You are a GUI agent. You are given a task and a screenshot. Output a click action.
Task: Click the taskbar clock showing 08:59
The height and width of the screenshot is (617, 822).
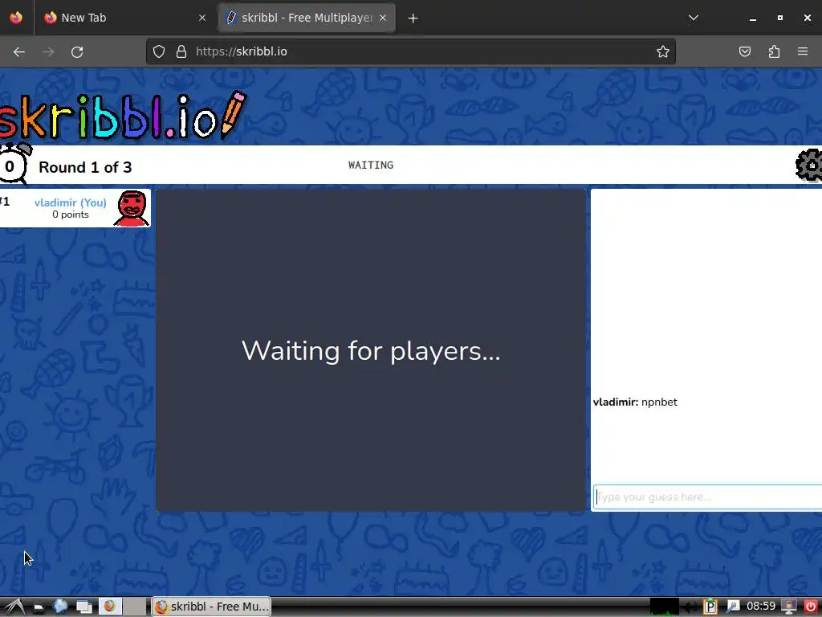(x=761, y=607)
